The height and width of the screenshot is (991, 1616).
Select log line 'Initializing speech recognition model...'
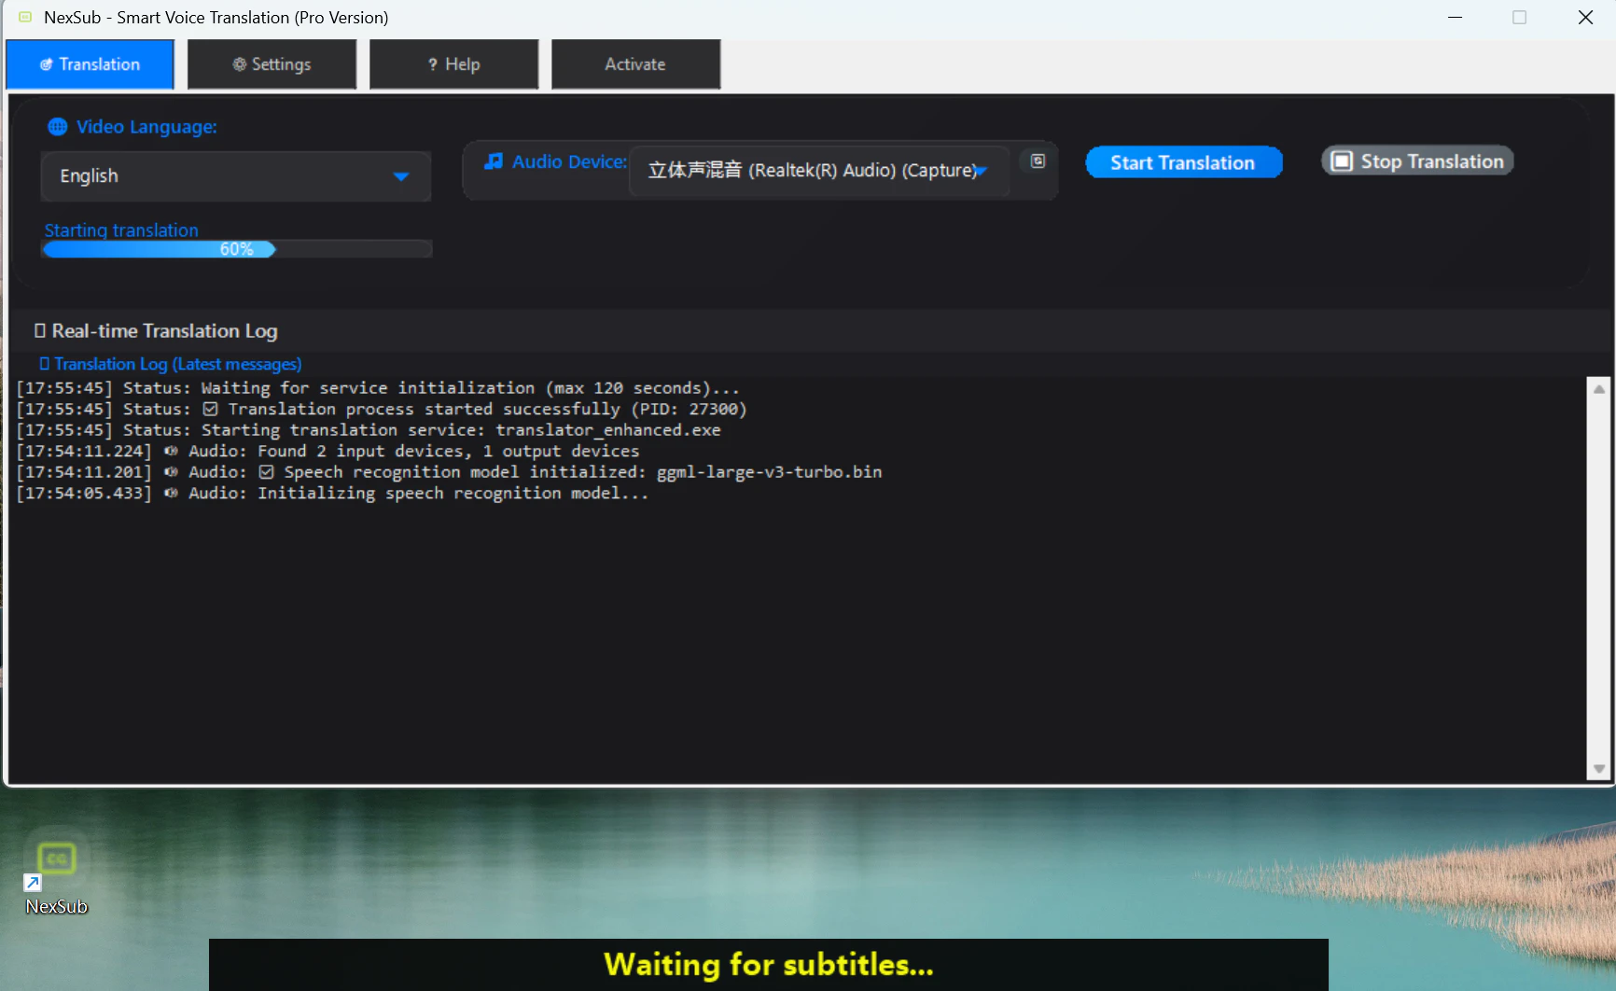[332, 494]
